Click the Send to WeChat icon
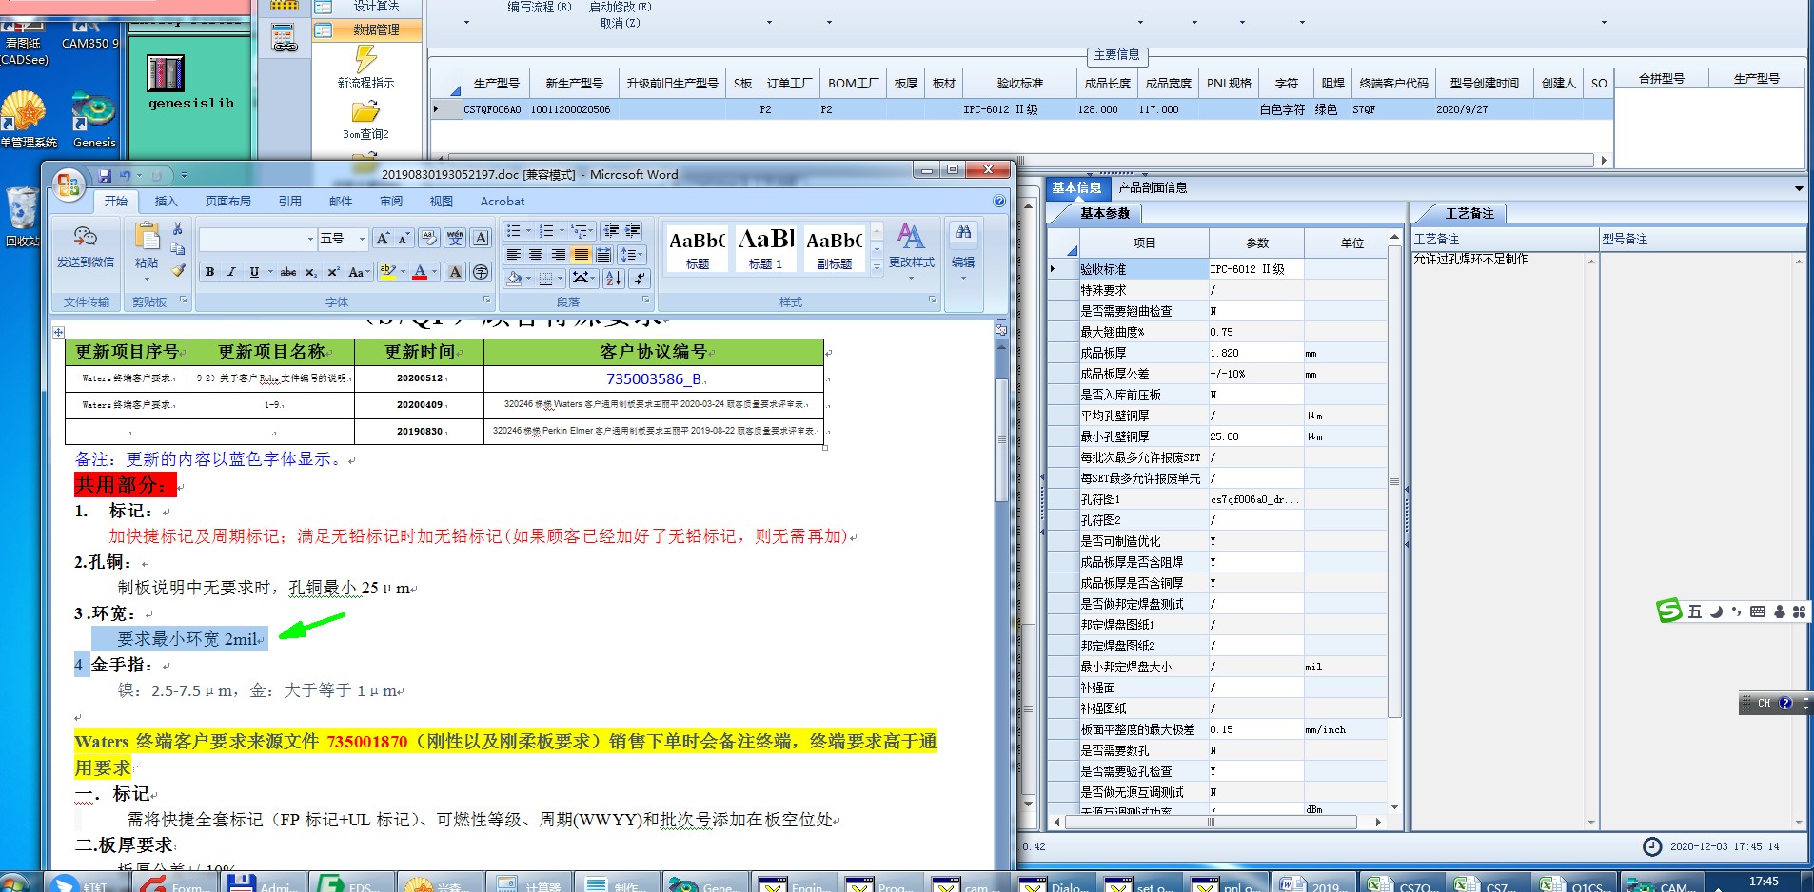1814x892 pixels. [85, 237]
